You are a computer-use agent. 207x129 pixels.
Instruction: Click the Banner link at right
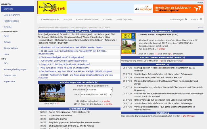pyautogui.click(x=201, y=28)
